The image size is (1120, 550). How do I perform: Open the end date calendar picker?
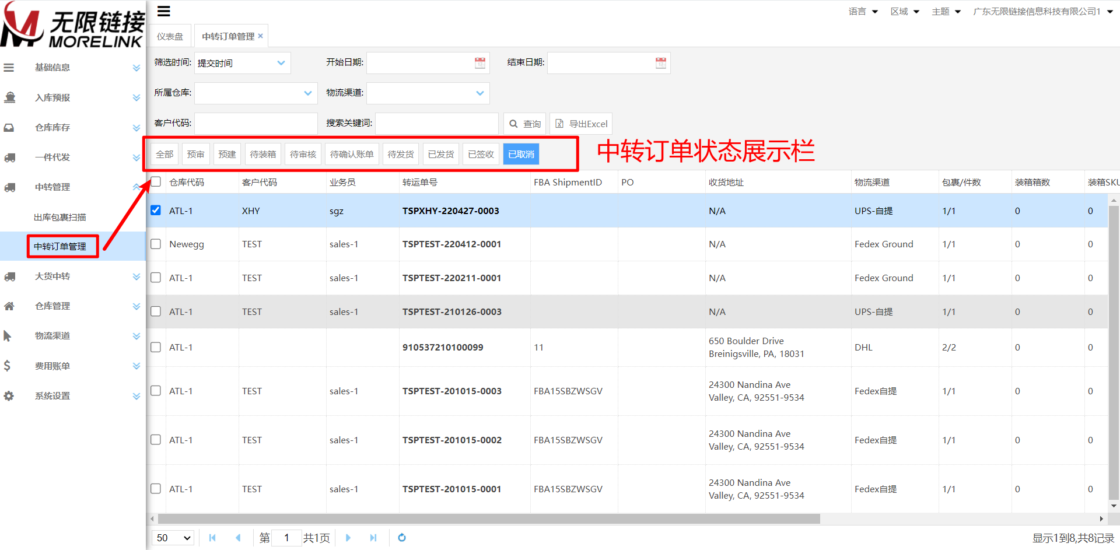660,63
